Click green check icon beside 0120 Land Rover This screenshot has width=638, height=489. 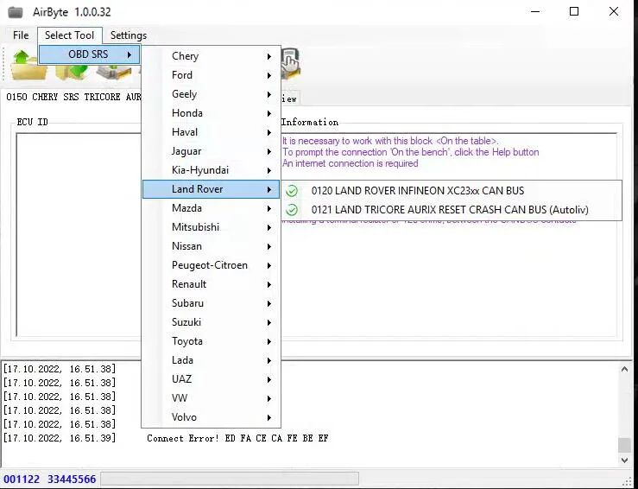(x=292, y=191)
